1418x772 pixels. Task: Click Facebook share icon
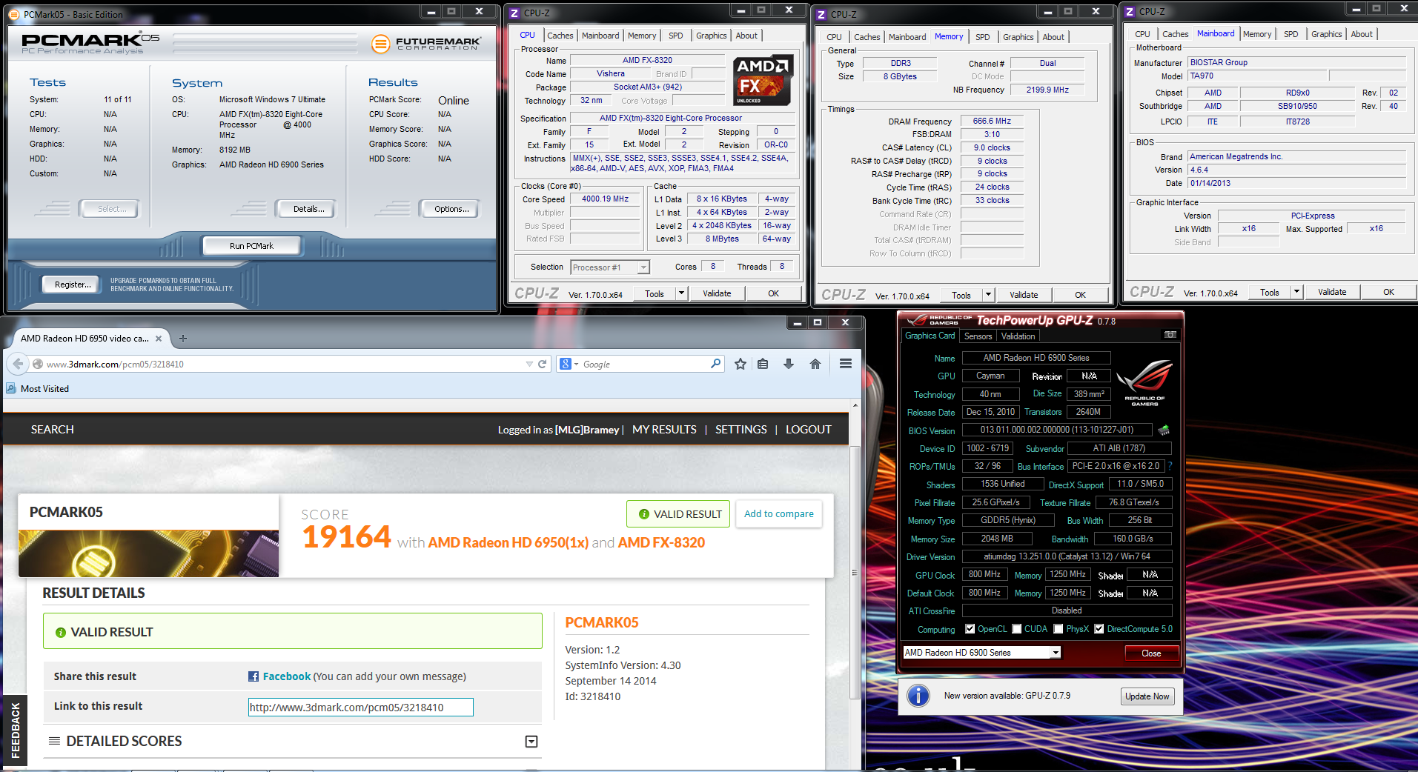pyautogui.click(x=254, y=676)
